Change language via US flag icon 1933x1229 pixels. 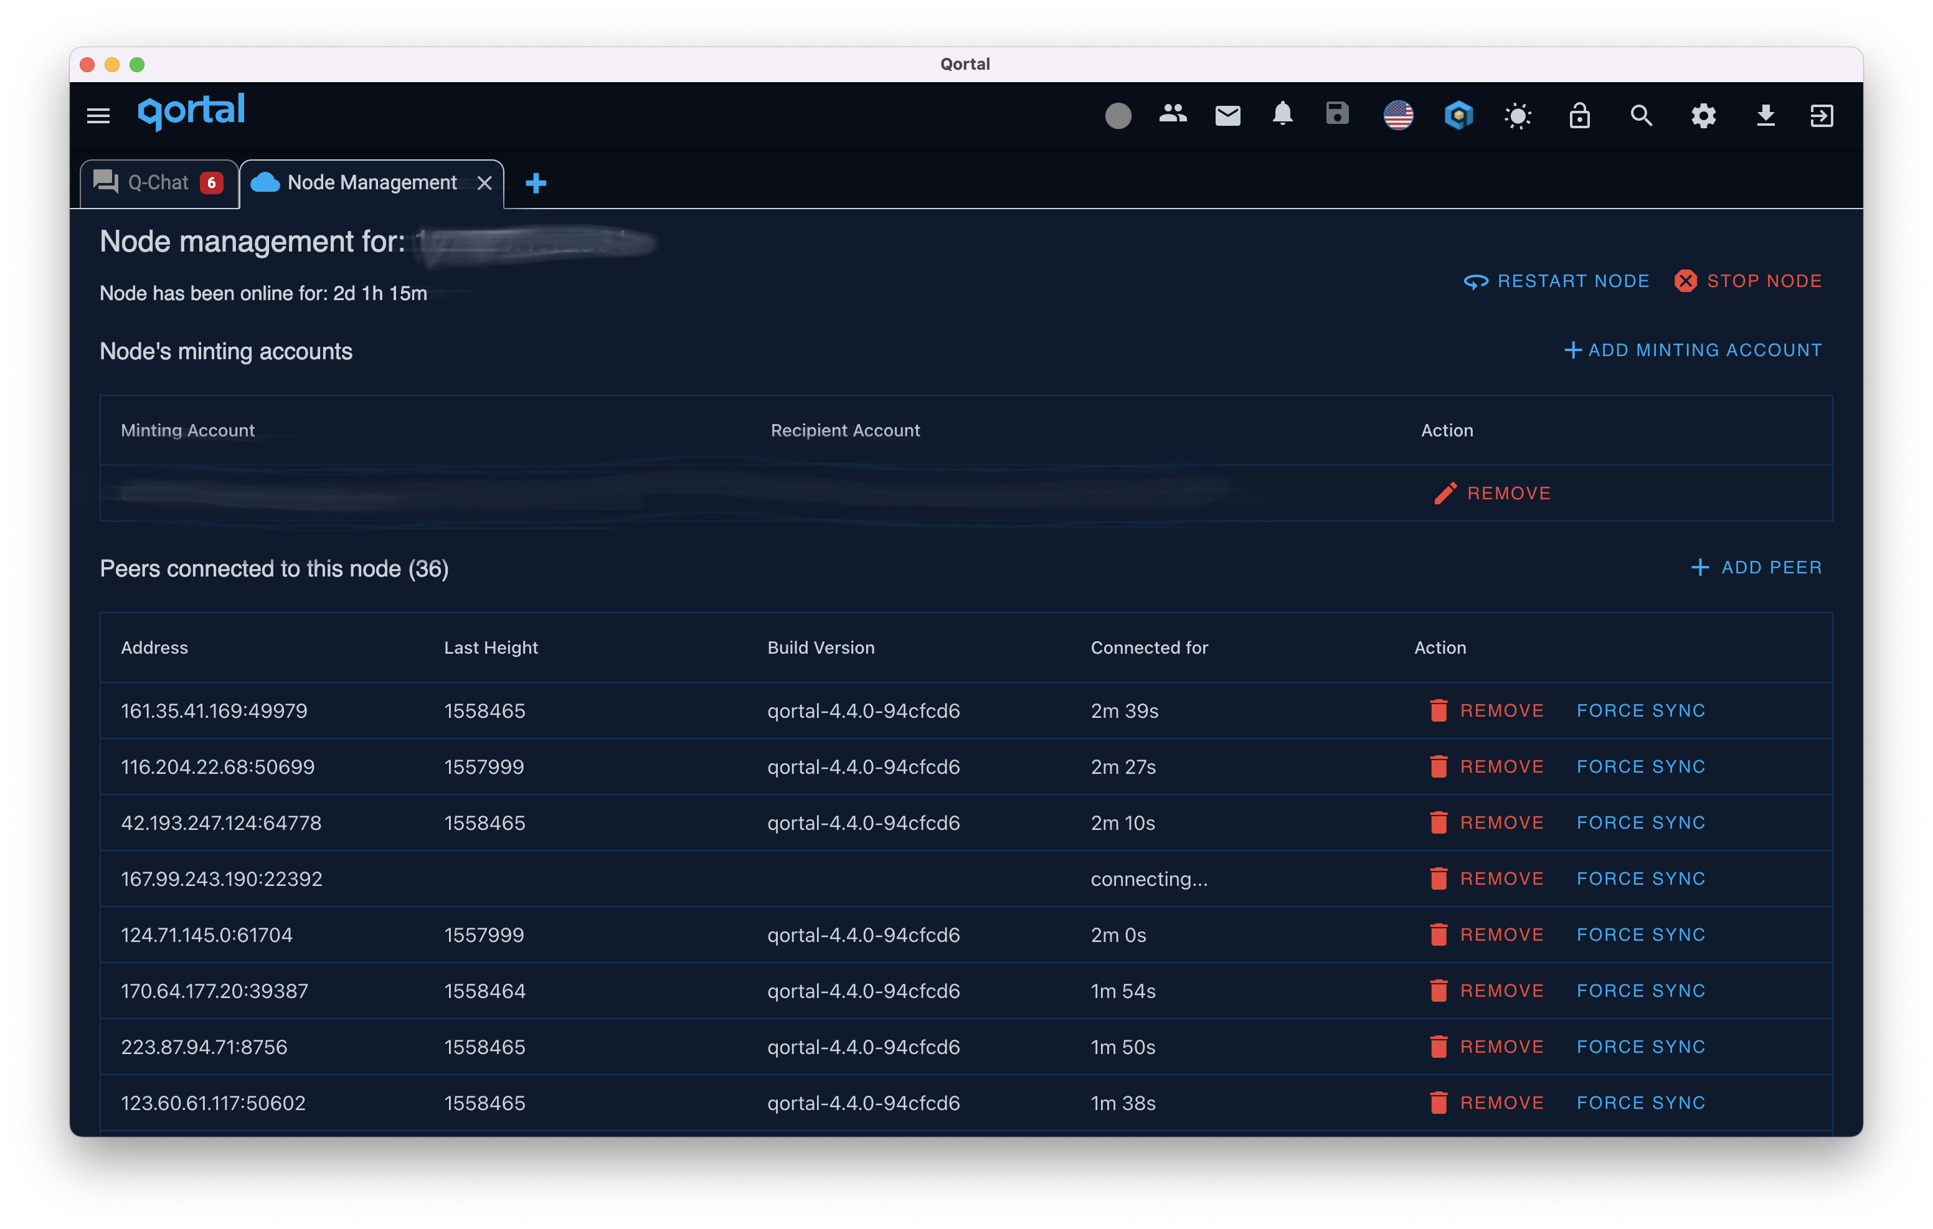pos(1397,115)
